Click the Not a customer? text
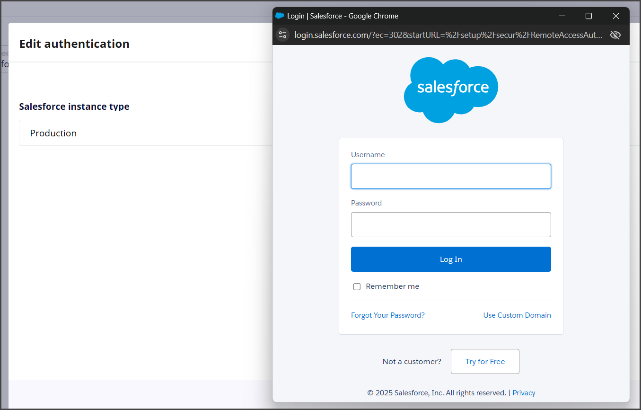Viewport: 641px width, 410px height. tap(412, 362)
